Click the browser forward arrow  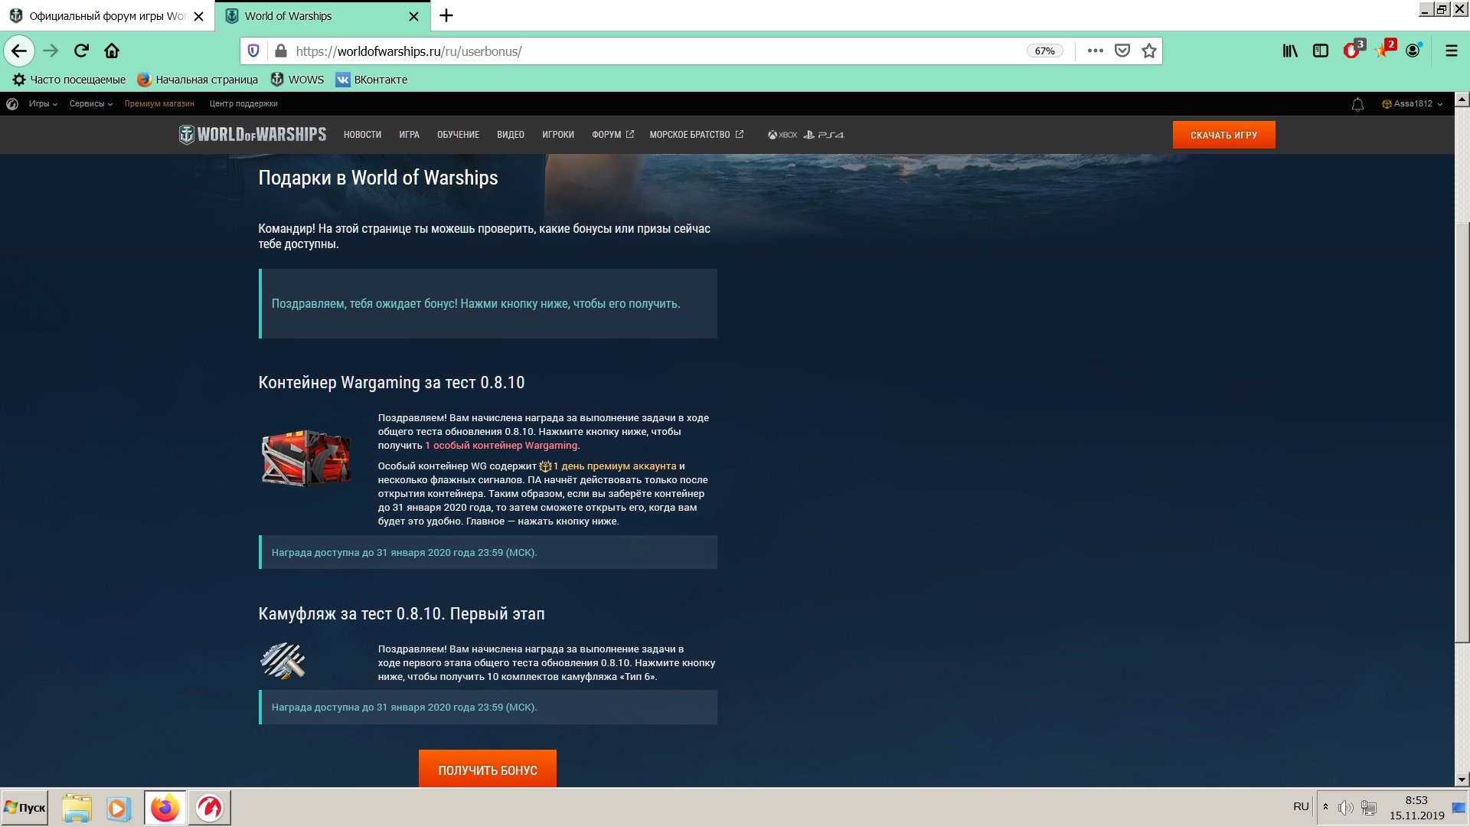51,51
